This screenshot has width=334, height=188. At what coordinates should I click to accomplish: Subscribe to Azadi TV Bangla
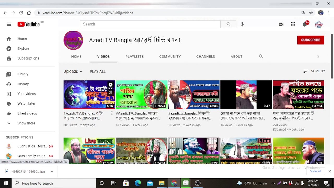pyautogui.click(x=311, y=40)
